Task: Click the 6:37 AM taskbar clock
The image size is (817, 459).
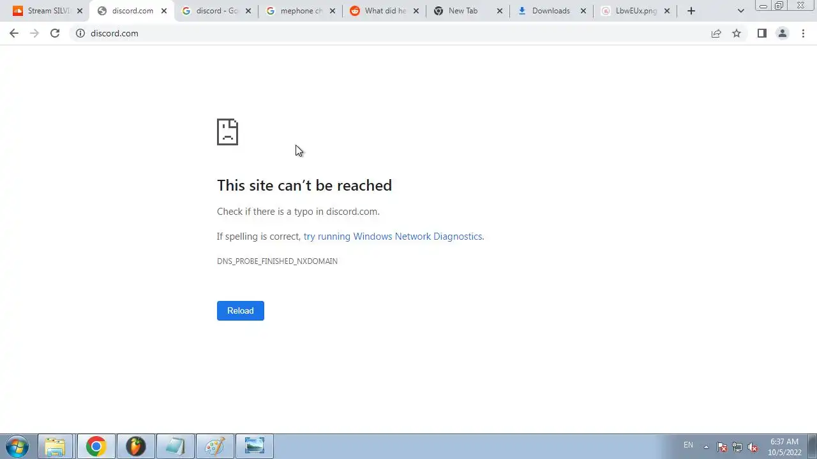Action: click(x=784, y=447)
